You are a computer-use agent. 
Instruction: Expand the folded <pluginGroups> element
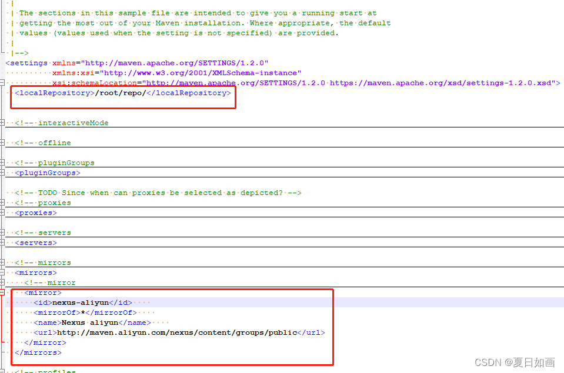point(2,173)
